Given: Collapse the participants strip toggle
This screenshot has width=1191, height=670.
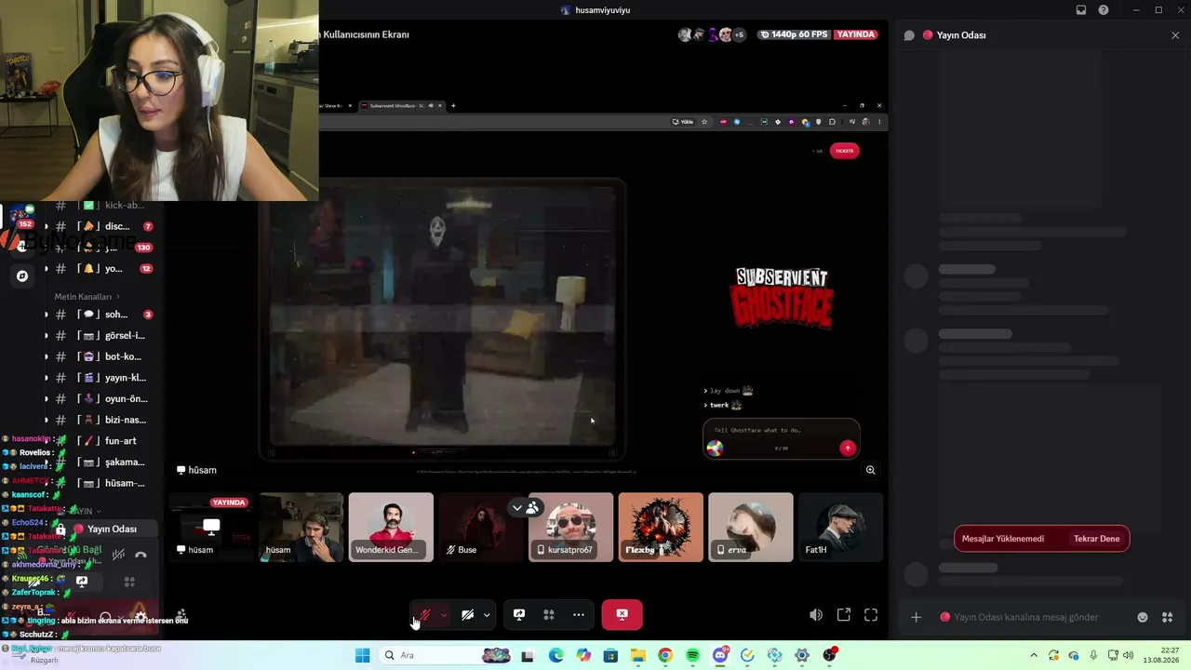Looking at the screenshot, I should (526, 507).
